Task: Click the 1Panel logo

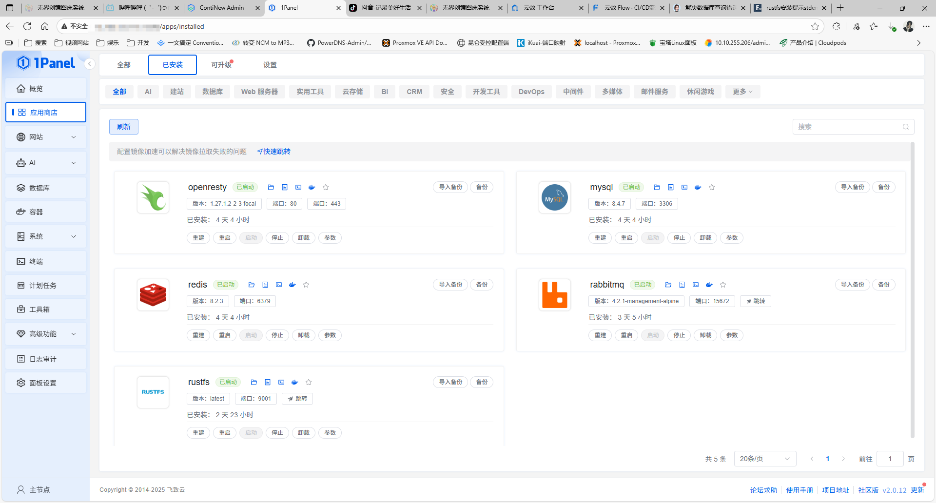Action: click(x=46, y=63)
